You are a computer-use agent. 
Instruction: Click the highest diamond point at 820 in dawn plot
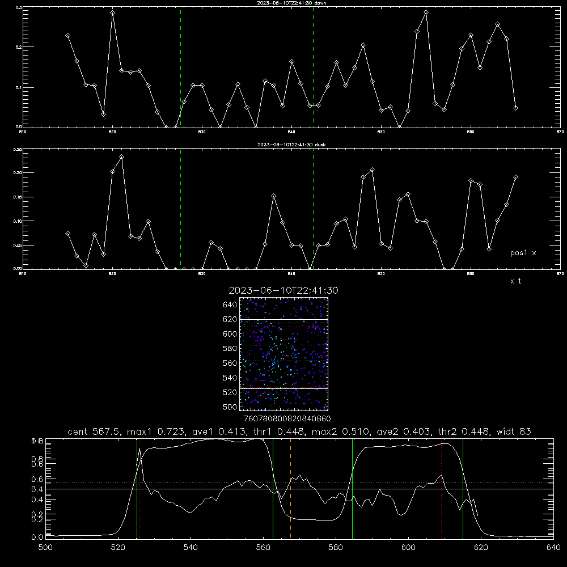(112, 12)
